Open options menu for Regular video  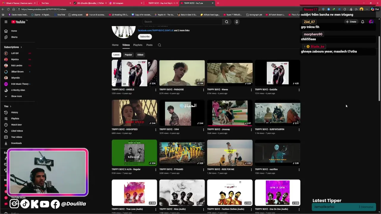(x=156, y=169)
